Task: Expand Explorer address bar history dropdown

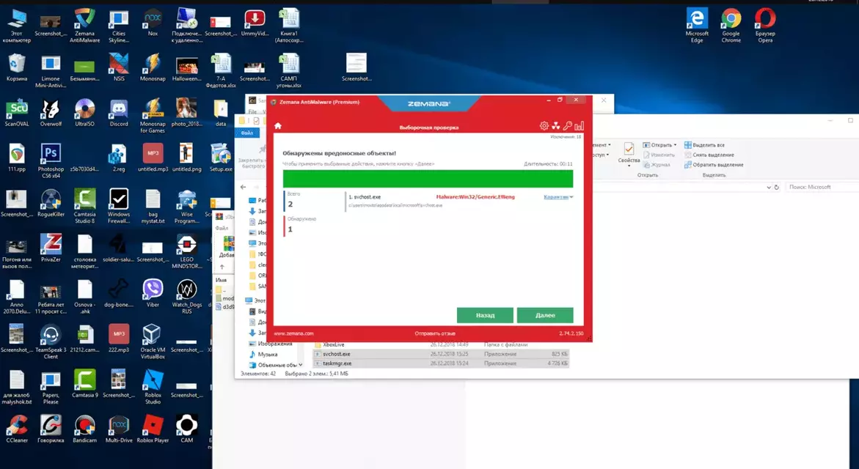Action: coord(768,187)
